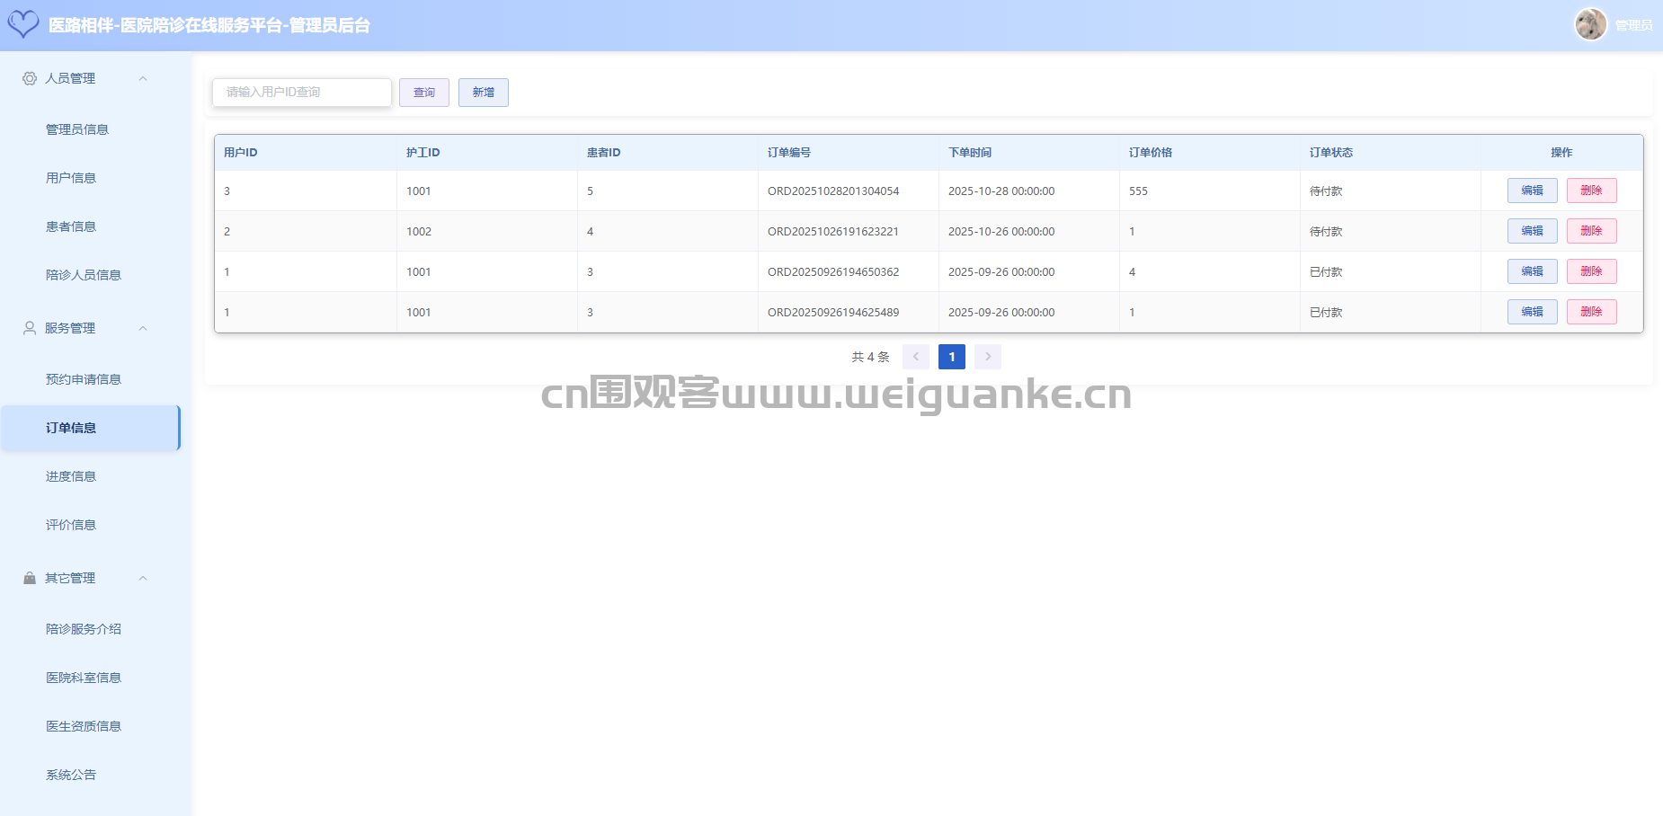Image resolution: width=1663 pixels, height=816 pixels.
Task: Focus the 用户ID search input field
Action: click(x=301, y=92)
